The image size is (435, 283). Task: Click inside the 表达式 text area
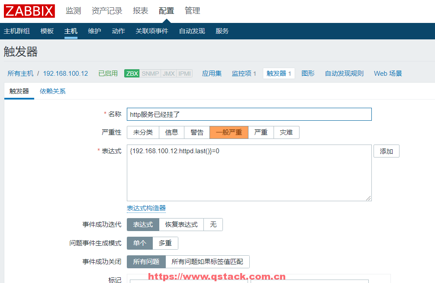[249, 173]
